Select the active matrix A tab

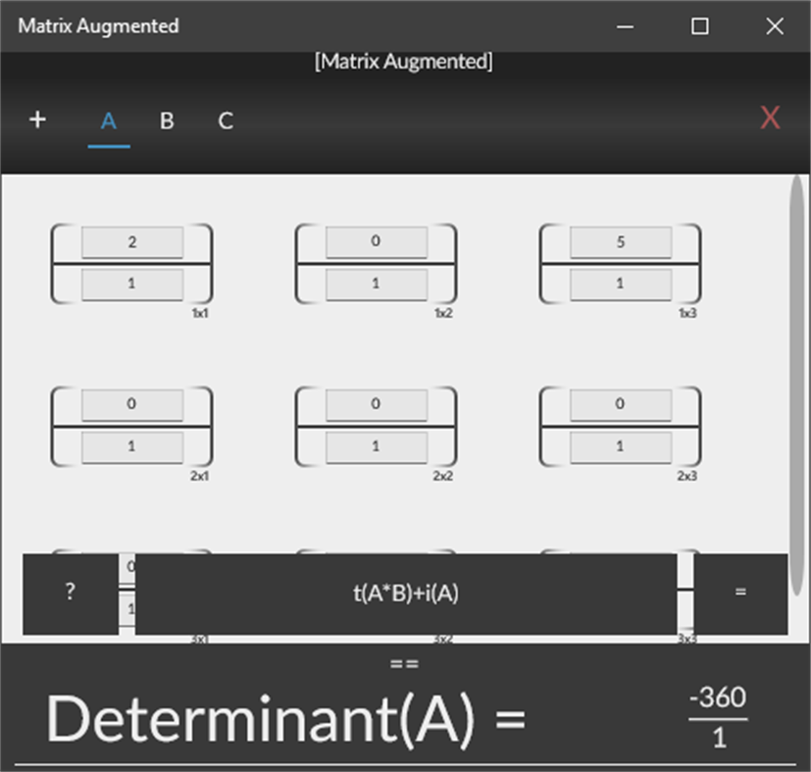(108, 121)
